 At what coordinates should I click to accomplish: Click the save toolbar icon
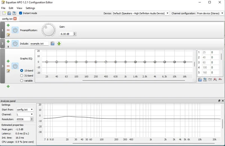9,13
